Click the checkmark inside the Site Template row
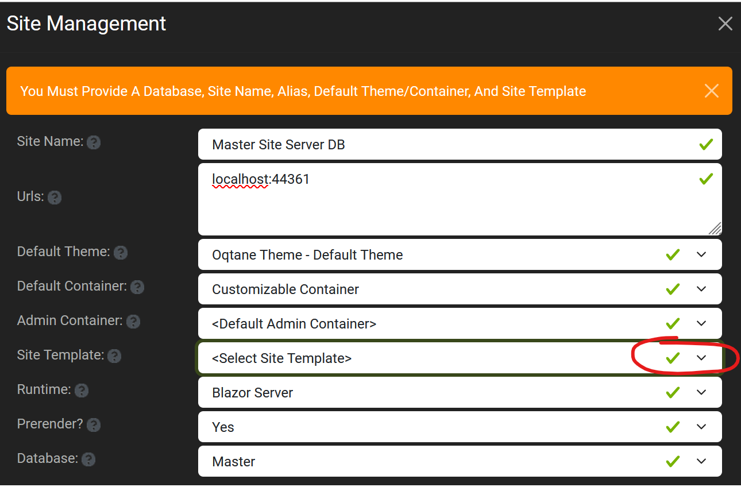Screen dimensions: 741x487 pos(673,357)
